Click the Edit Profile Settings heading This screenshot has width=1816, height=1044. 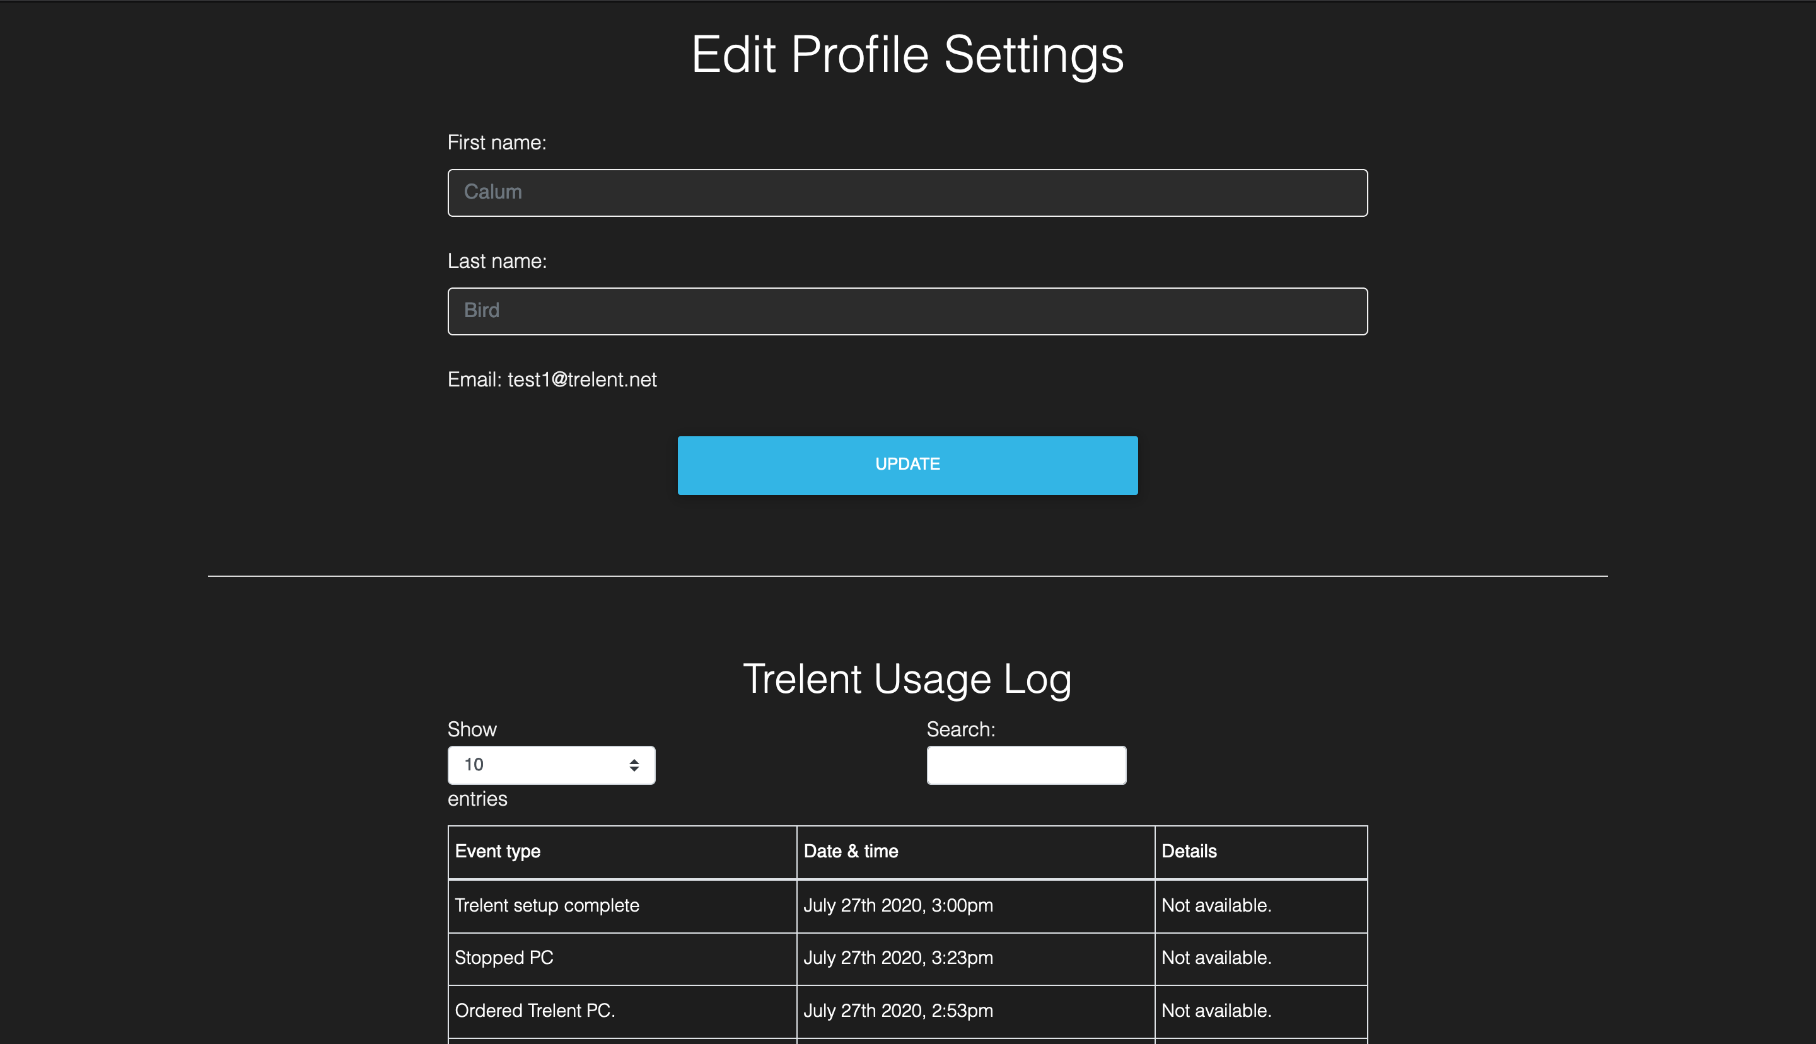coord(907,55)
